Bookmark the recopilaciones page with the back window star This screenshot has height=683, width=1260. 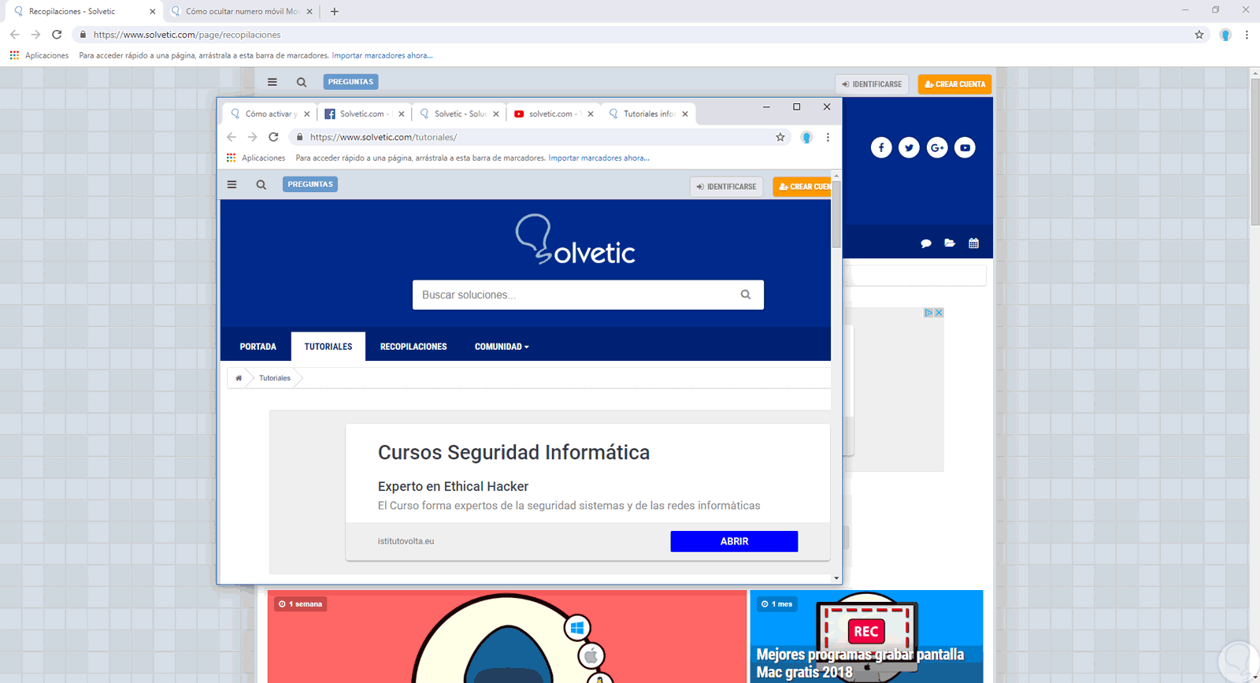click(x=1199, y=35)
